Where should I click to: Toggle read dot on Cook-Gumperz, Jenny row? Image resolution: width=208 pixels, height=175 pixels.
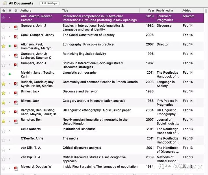10,37
